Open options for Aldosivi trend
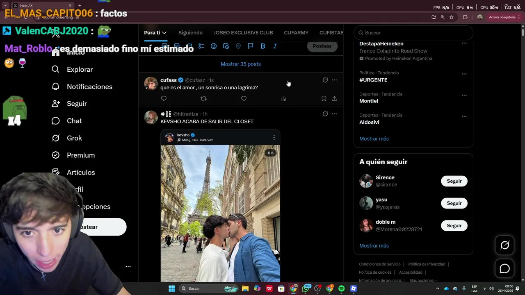The image size is (525, 295). point(464,116)
